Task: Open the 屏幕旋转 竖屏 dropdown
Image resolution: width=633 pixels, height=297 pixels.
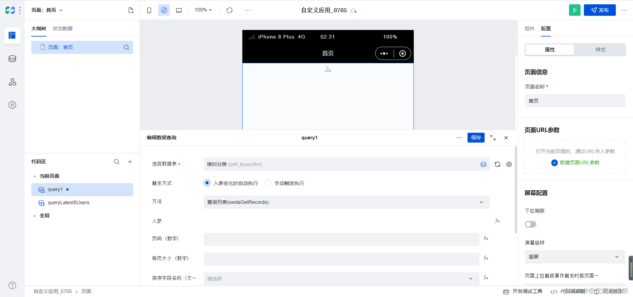Action: coord(575,257)
